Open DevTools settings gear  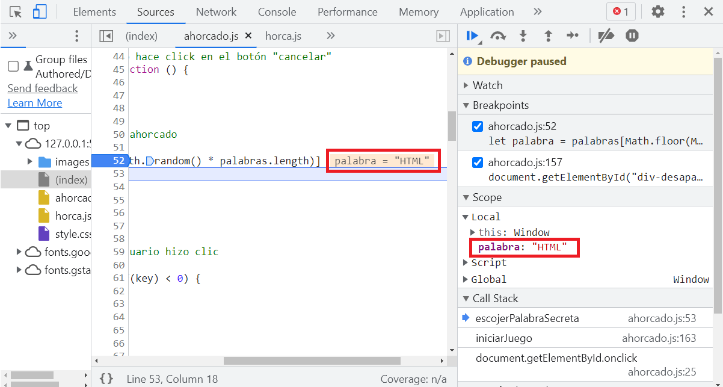coord(658,12)
